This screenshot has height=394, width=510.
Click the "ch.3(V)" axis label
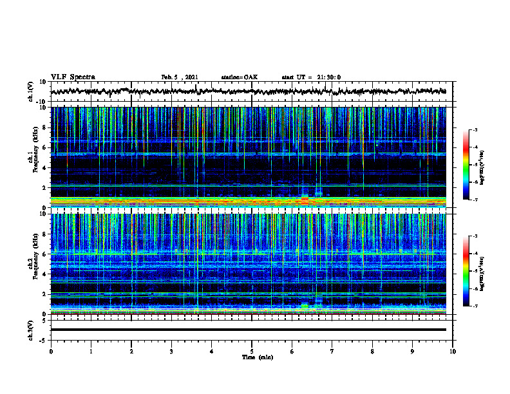(x=31, y=330)
